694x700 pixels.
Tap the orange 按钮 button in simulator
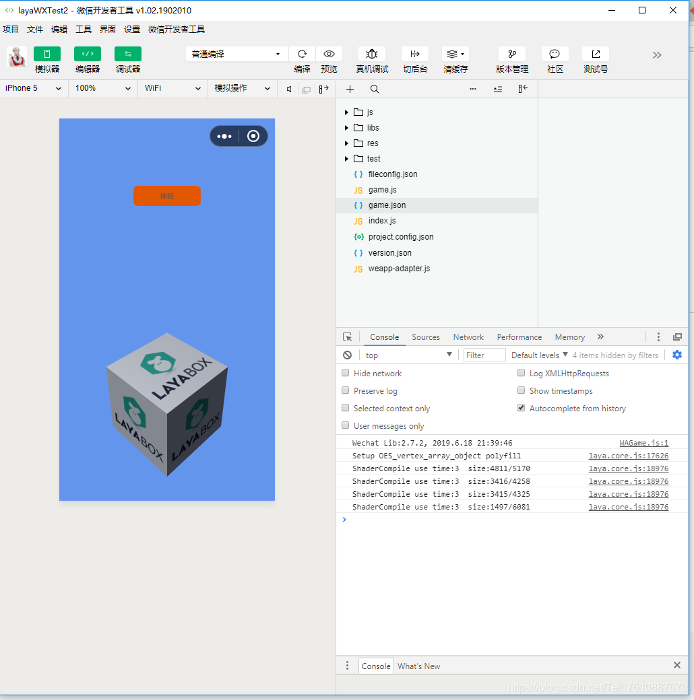(x=167, y=196)
